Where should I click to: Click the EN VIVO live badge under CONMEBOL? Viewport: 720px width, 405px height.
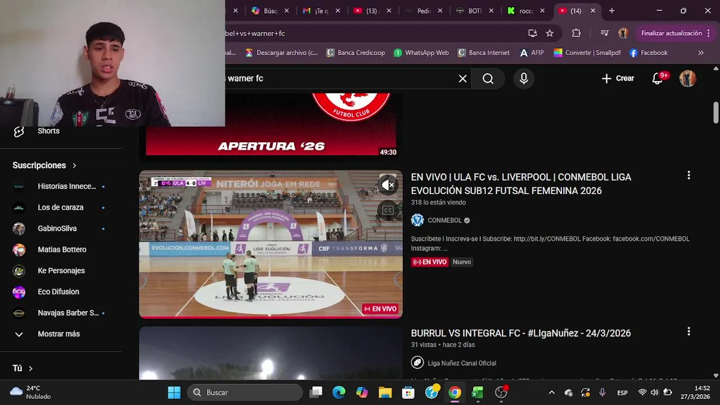click(x=430, y=262)
